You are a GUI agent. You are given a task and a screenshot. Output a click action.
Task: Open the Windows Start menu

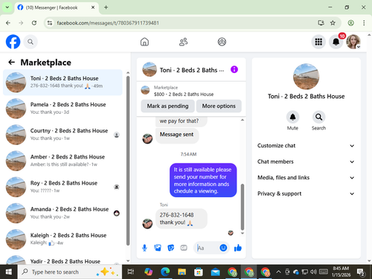pos(9,272)
